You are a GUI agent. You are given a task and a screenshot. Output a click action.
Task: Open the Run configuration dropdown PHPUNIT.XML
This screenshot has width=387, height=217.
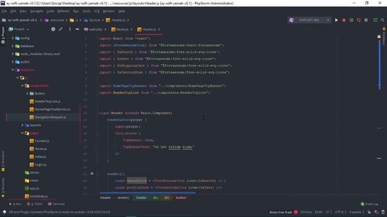[310, 20]
